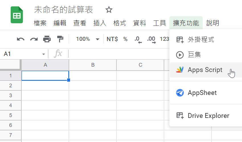Open the 編輯 menu
Screen dimensions: 242x142
[x=60, y=23]
